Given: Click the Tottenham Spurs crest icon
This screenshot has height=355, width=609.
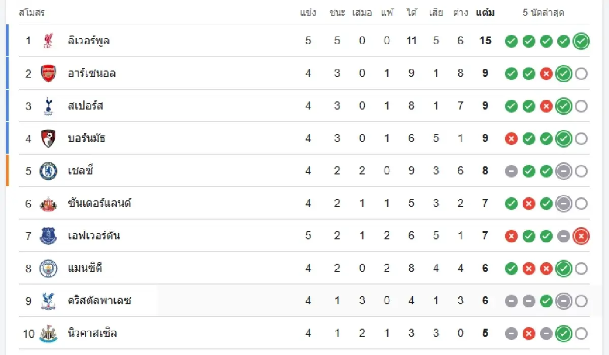Looking at the screenshot, I should (x=48, y=105).
